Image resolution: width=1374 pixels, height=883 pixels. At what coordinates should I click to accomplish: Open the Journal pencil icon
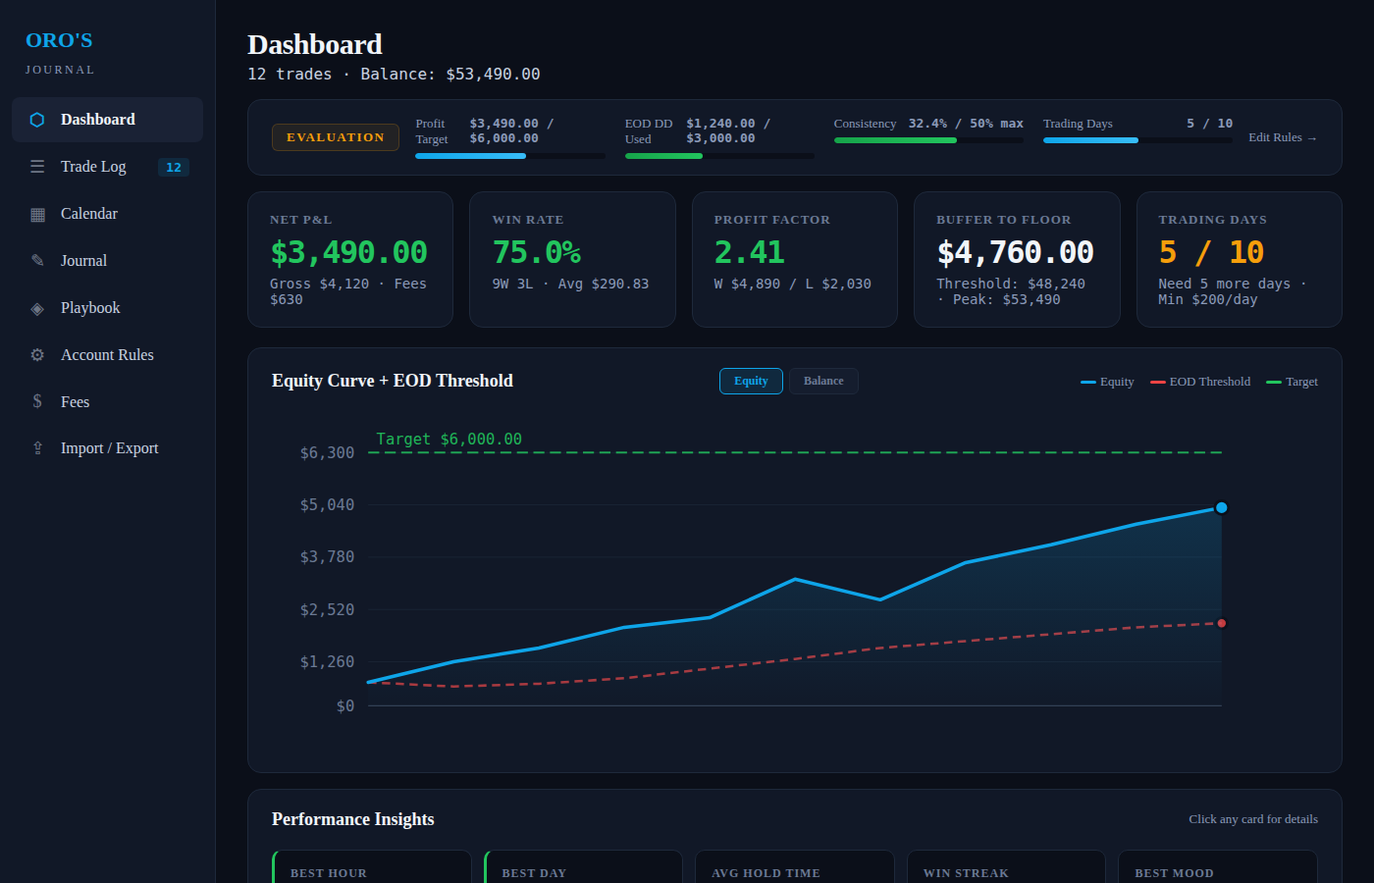pos(37,260)
